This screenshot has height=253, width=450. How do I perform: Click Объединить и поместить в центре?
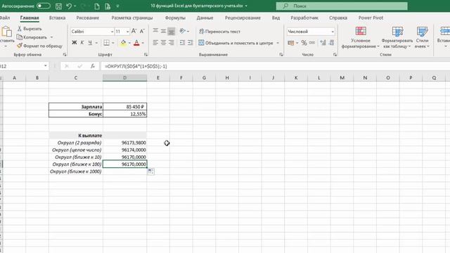pos(236,43)
